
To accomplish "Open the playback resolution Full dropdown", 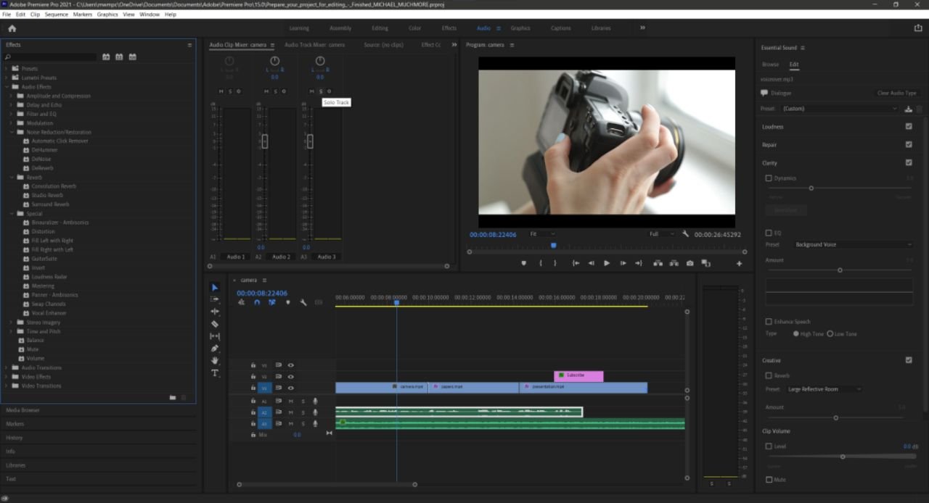I will pos(660,234).
